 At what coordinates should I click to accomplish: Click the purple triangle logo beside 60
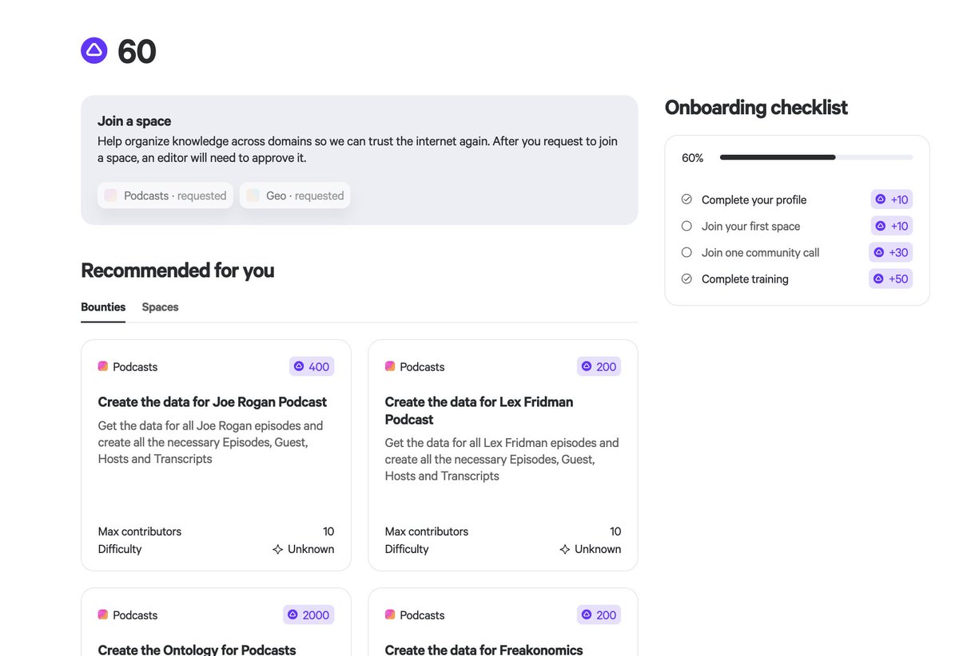click(94, 50)
